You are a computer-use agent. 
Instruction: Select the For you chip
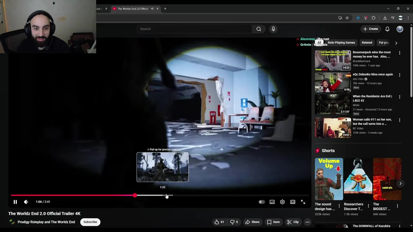coord(384,43)
